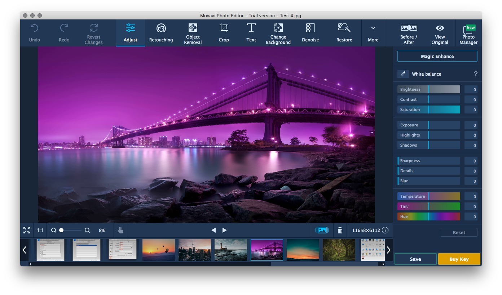This screenshot has height=295, width=502.
Task: Click the Magic Enhance button
Action: [437, 56]
